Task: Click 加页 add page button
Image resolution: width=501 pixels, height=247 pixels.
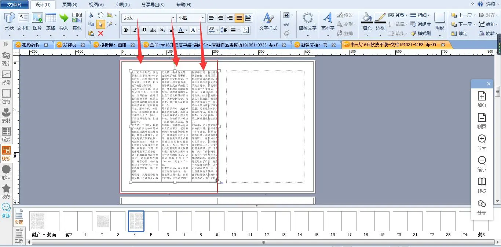Action: [x=482, y=99]
